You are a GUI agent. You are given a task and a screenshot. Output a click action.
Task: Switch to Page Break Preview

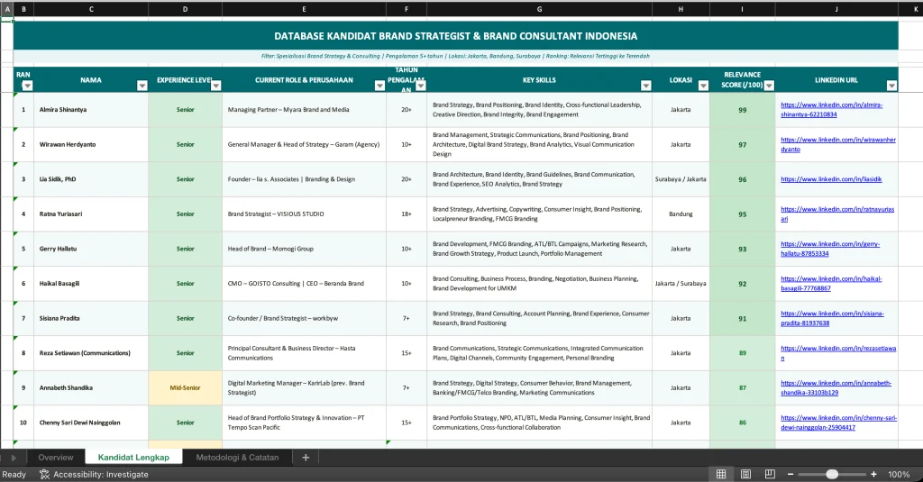[x=769, y=474]
